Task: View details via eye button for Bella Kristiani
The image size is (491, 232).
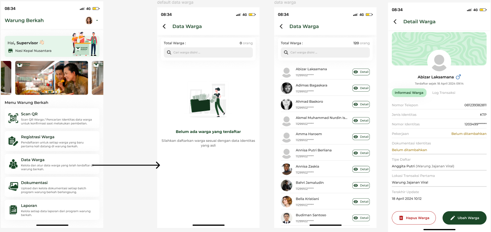Action: point(361,202)
